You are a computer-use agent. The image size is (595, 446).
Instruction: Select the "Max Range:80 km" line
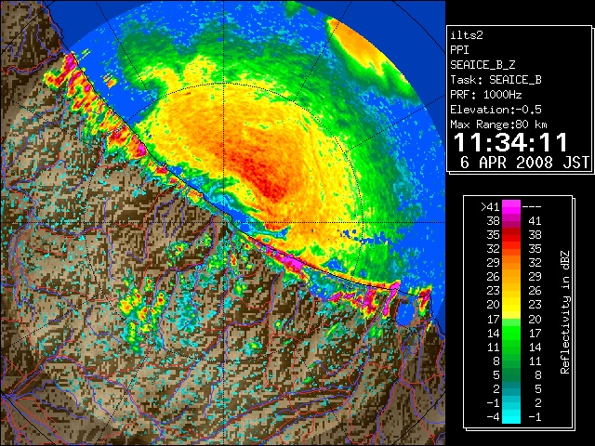tap(498, 125)
